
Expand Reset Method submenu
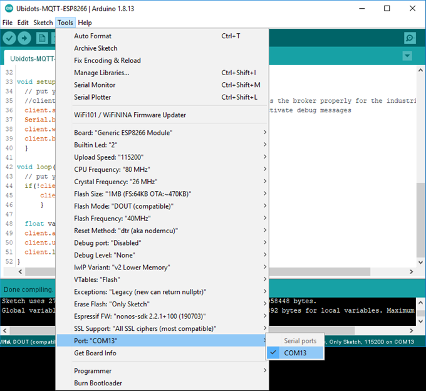click(x=162, y=231)
